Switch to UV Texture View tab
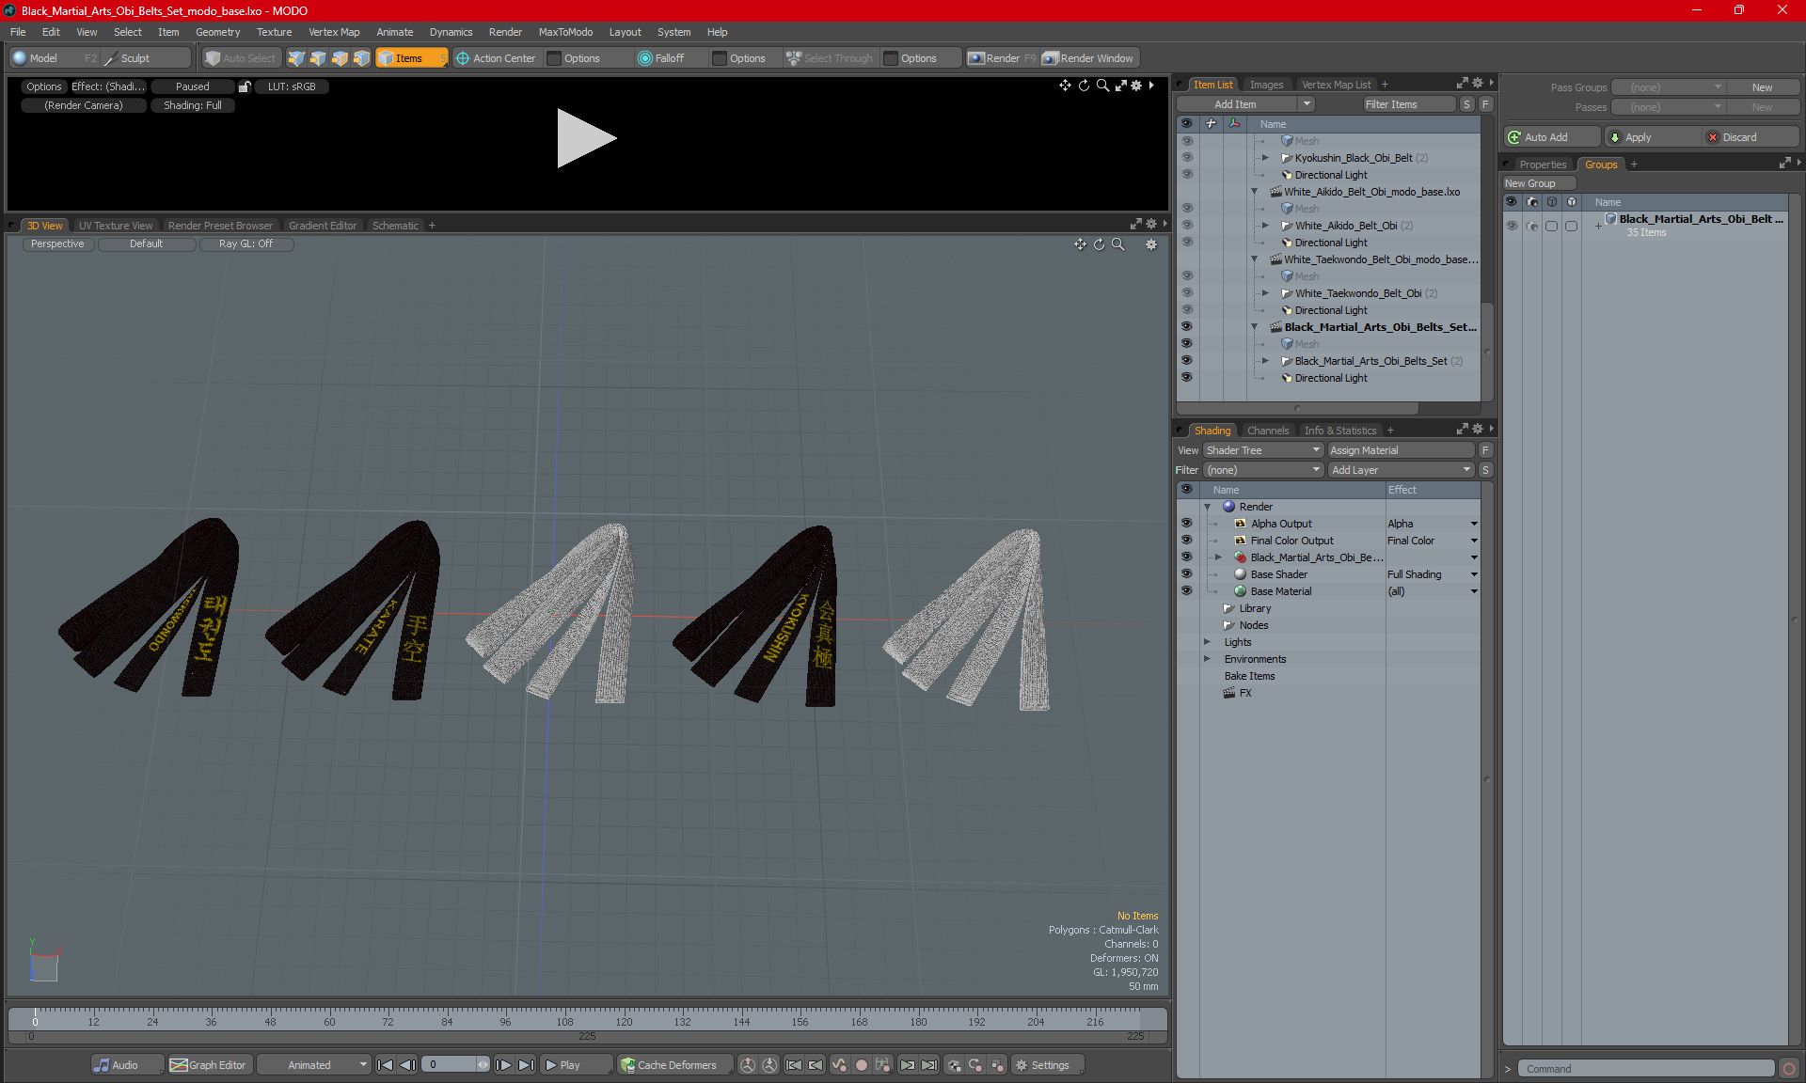1806x1083 pixels. click(116, 226)
